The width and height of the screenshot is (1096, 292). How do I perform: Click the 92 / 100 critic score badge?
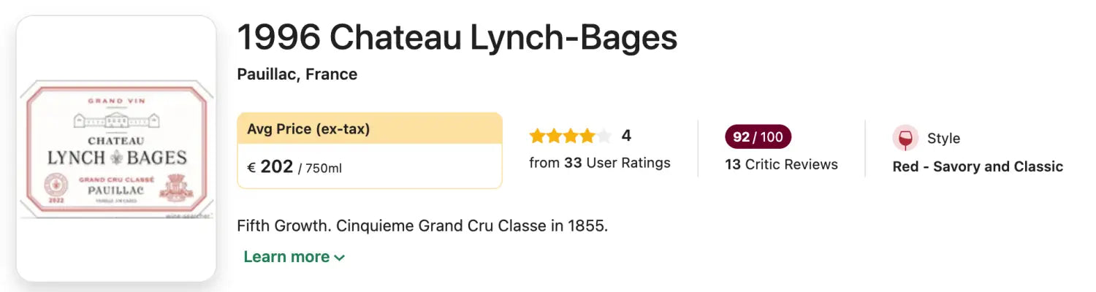pos(758,137)
